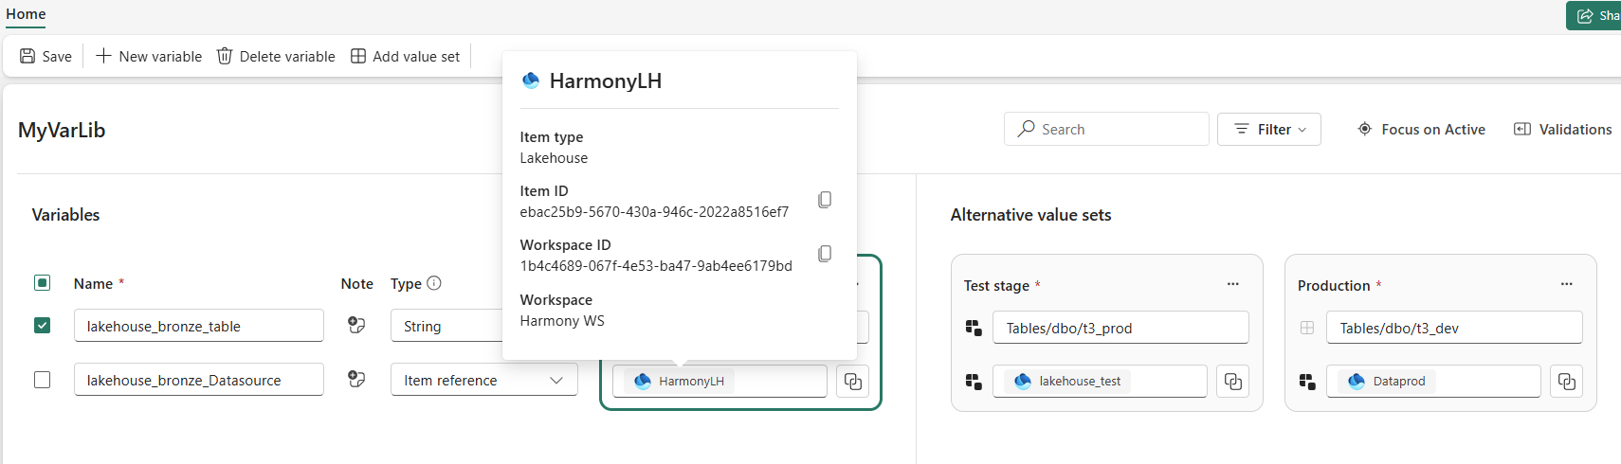Open the Validations panel

click(x=1562, y=130)
